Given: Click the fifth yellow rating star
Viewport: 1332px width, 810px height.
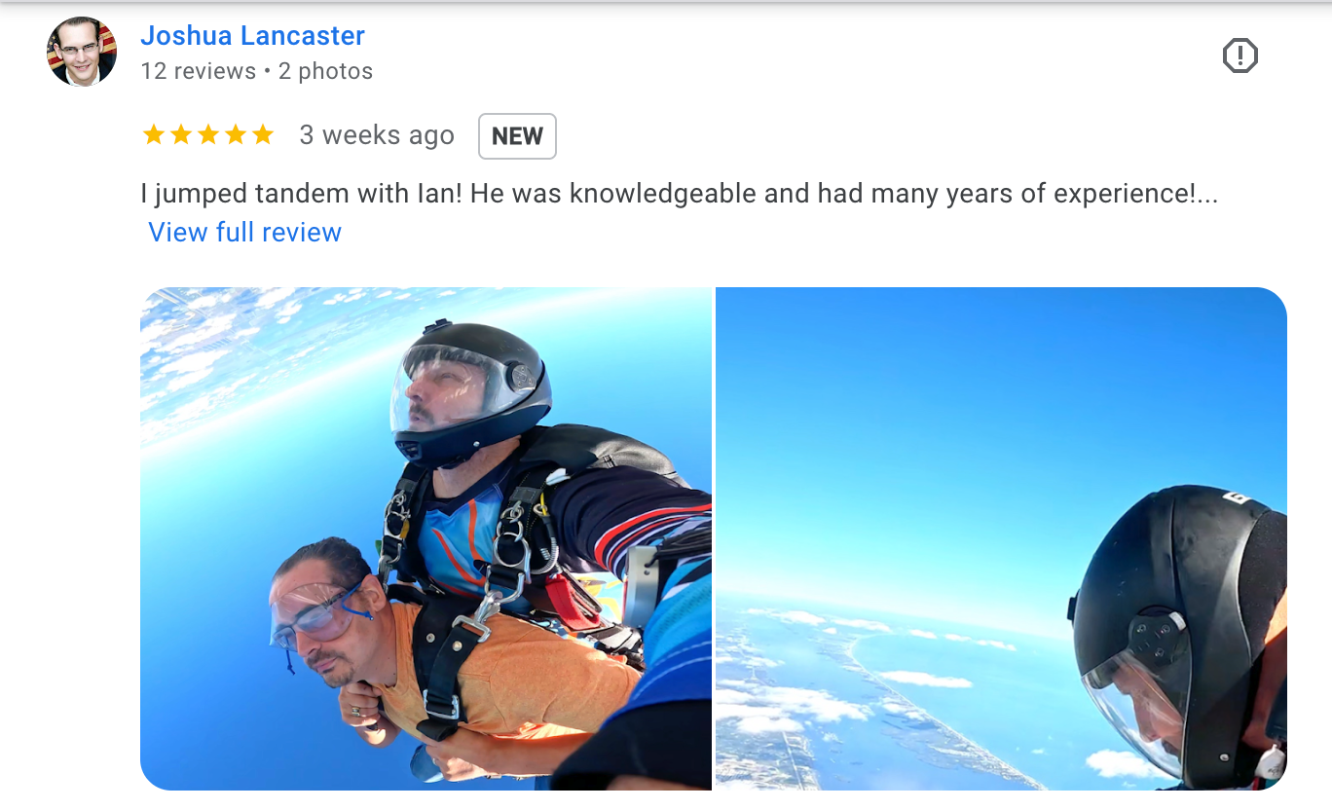Looking at the screenshot, I should 263,135.
